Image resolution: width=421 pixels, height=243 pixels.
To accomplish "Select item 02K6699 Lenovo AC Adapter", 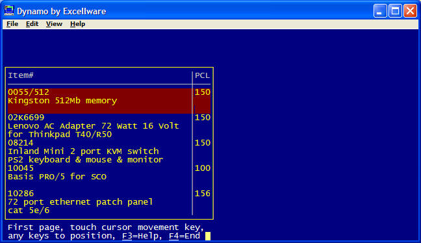I will [x=109, y=126].
